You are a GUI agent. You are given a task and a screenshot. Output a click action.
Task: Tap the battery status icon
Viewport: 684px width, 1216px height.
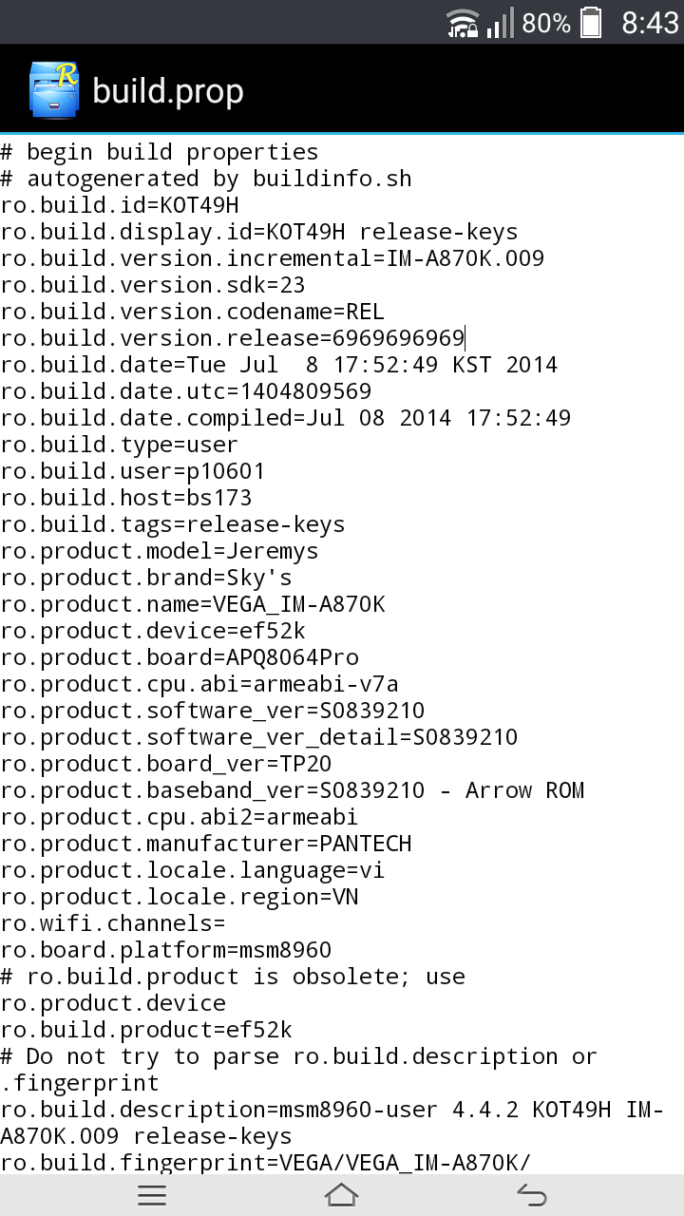(591, 23)
